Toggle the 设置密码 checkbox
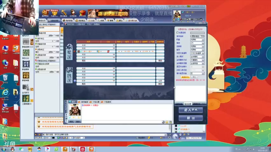Image resolution: width=271 pixels, height=152 pixels. click(178, 32)
